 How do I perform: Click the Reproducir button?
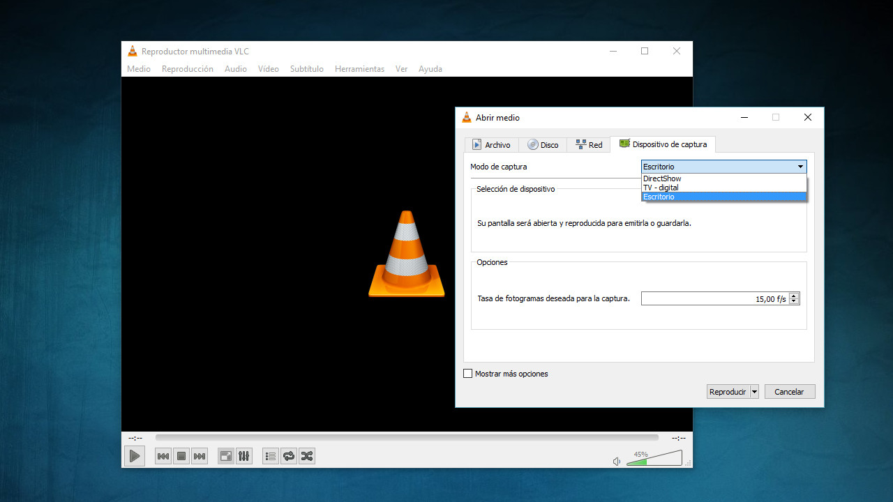[x=727, y=391]
